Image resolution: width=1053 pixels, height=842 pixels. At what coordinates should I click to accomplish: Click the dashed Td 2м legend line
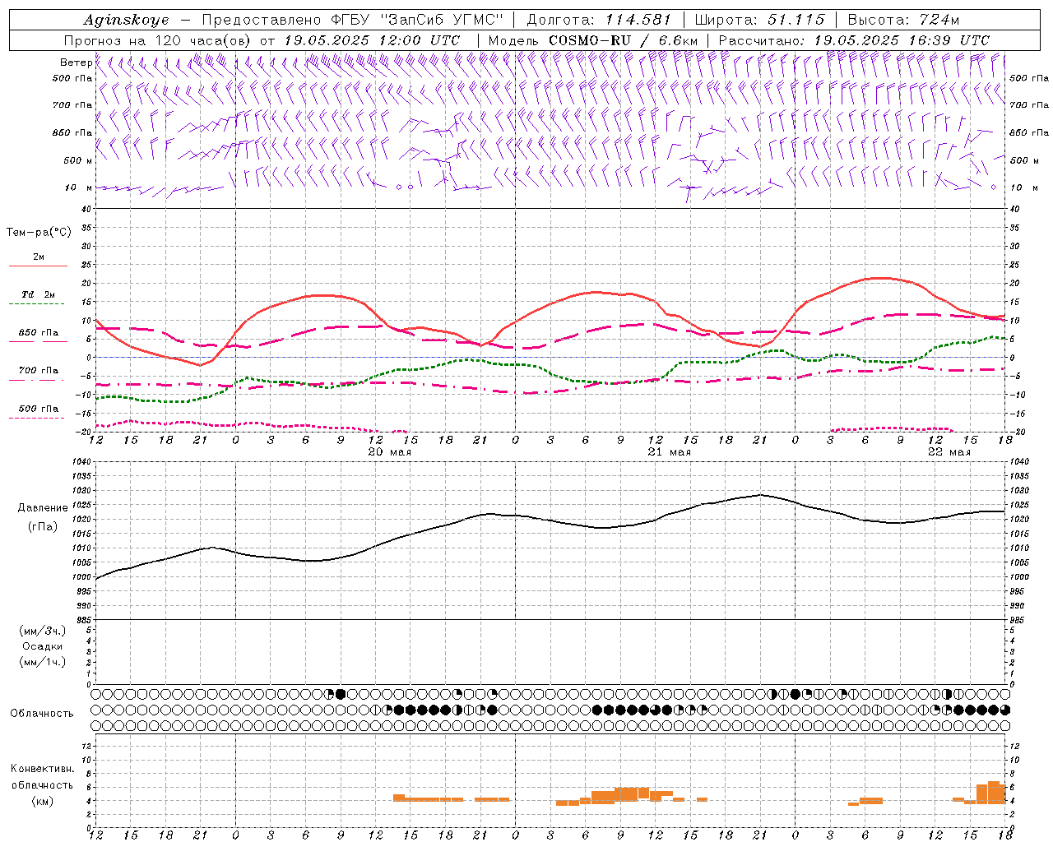click(x=37, y=304)
